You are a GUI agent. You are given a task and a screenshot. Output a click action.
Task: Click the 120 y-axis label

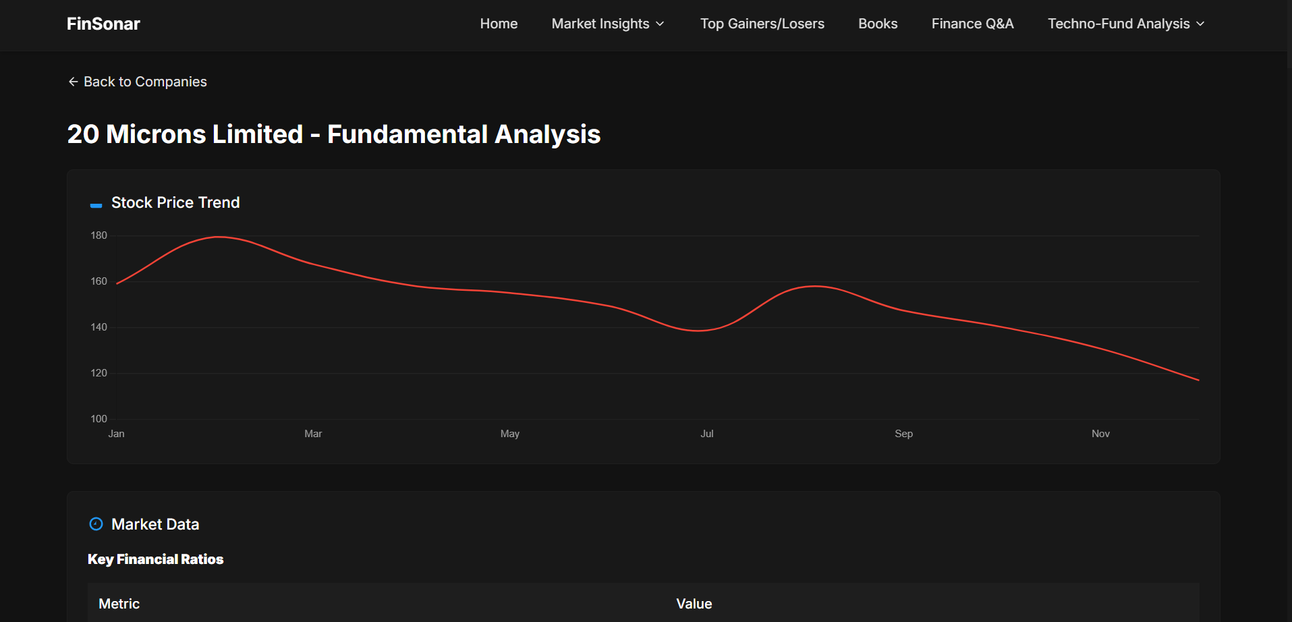[x=99, y=373]
